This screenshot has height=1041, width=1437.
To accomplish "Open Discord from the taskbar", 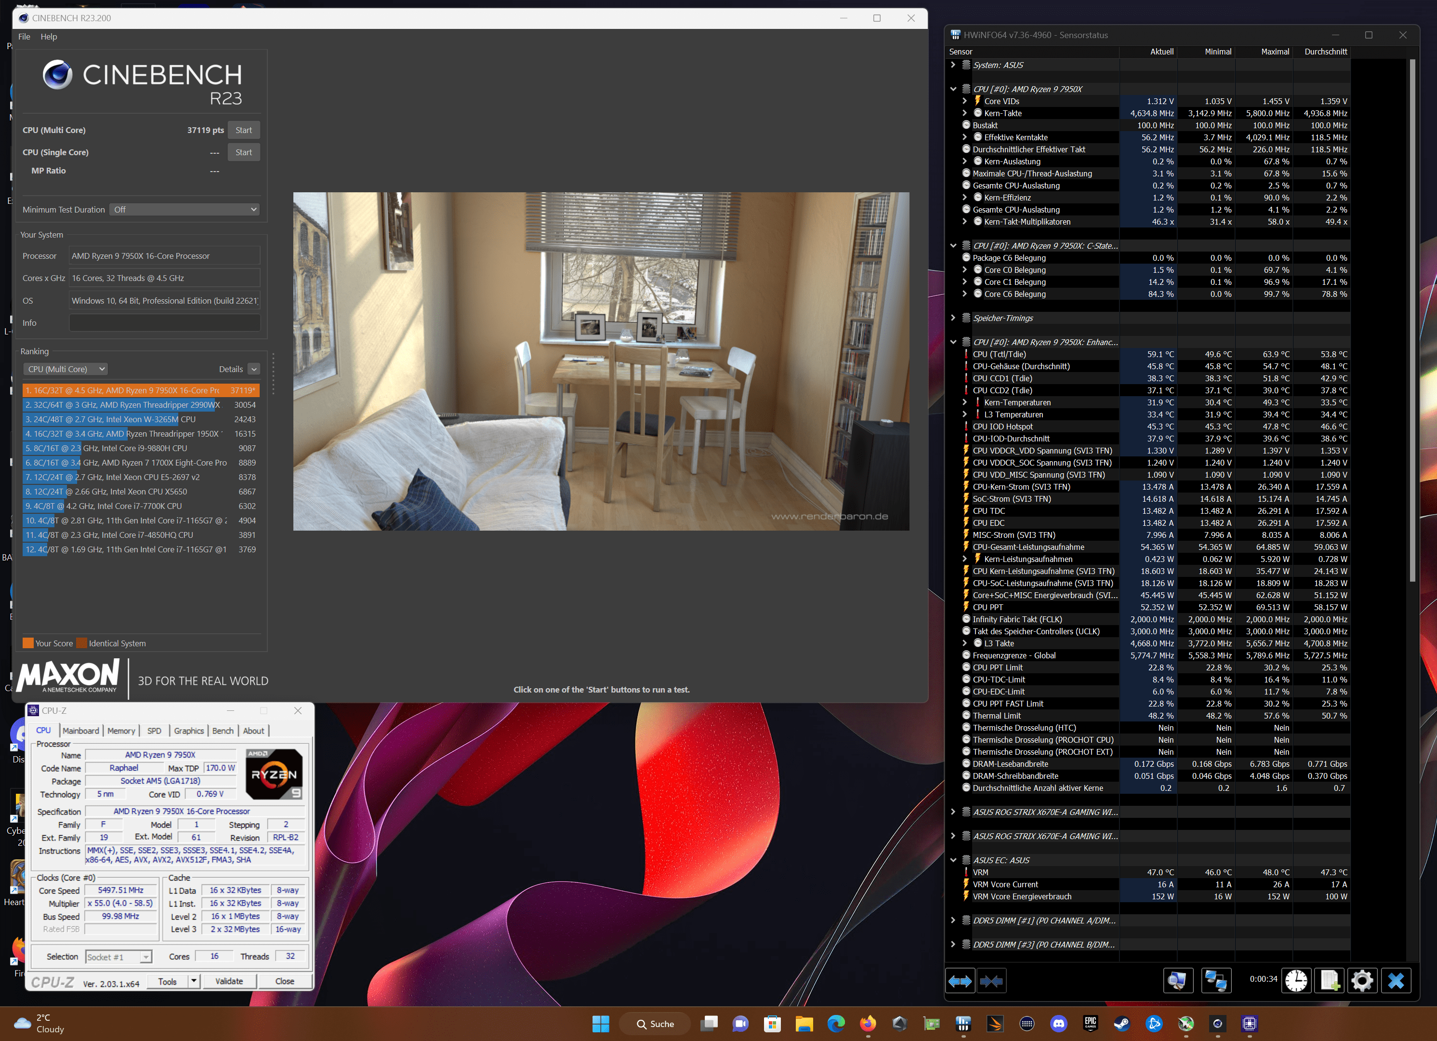I will click(1059, 1023).
